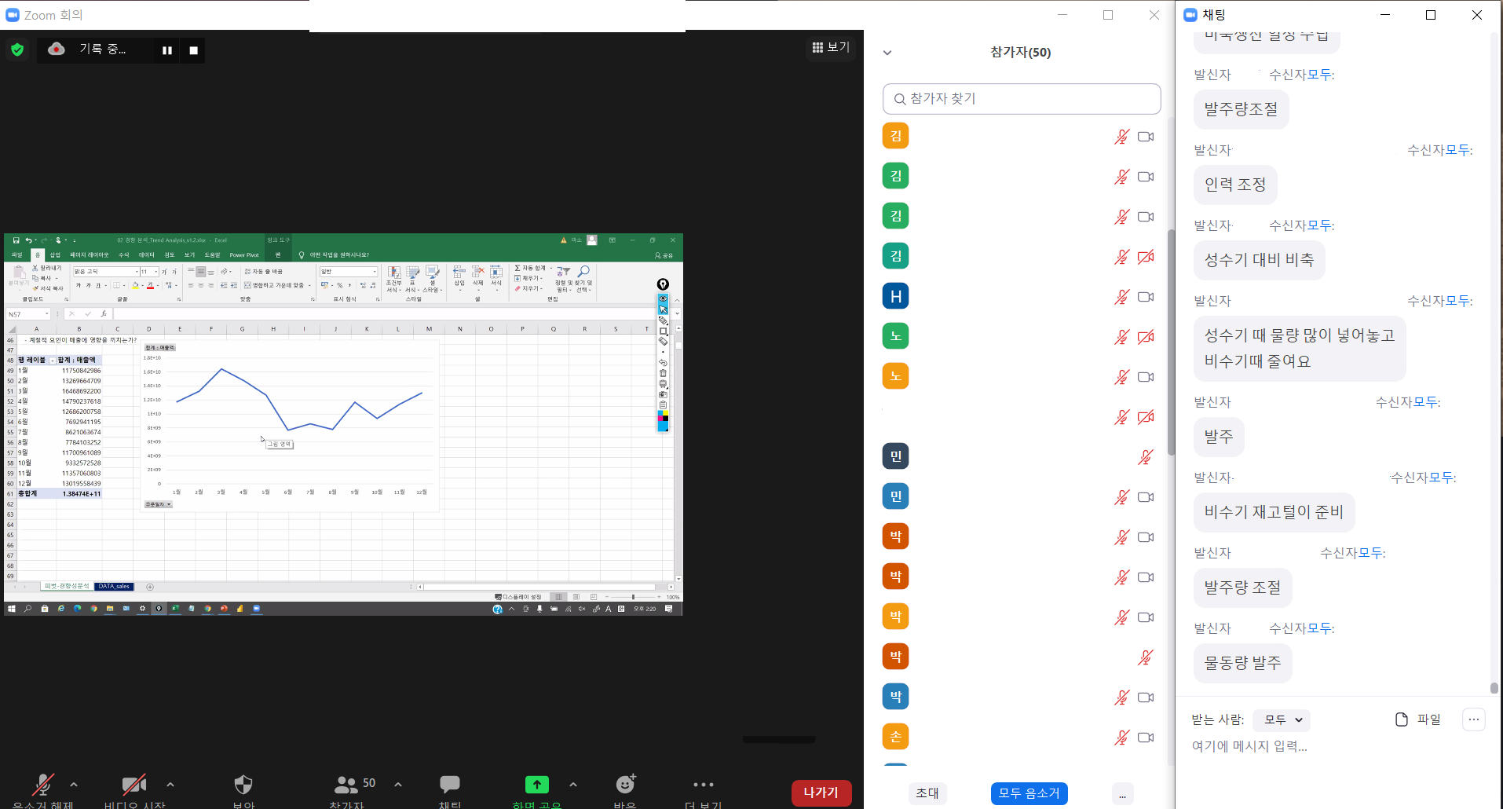The image size is (1503, 809).
Task: Open the chat (채팅) speech bubble icon
Action: (450, 785)
